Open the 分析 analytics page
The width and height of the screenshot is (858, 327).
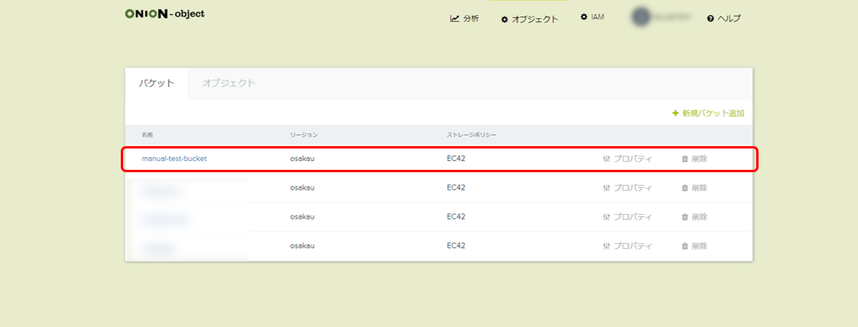click(x=464, y=18)
